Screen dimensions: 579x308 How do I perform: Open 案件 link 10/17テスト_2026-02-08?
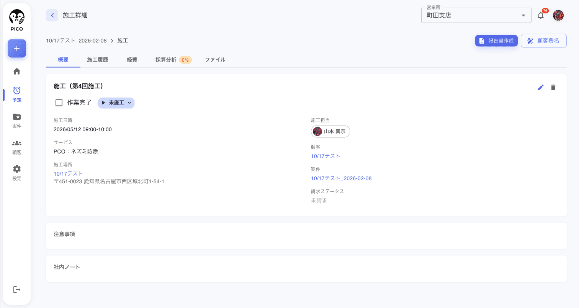coord(341,178)
